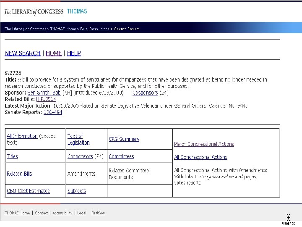Image resolution: width=302 pixels, height=227 pixels.
Task: Open Related Bills table link
Action: point(19,174)
